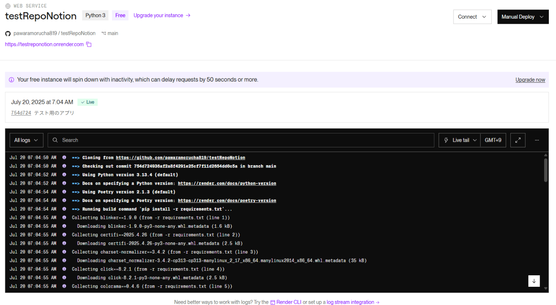Click info icon on 'Collecting colorama' line
Viewport: 556px width, 305px height.
pos(64,286)
